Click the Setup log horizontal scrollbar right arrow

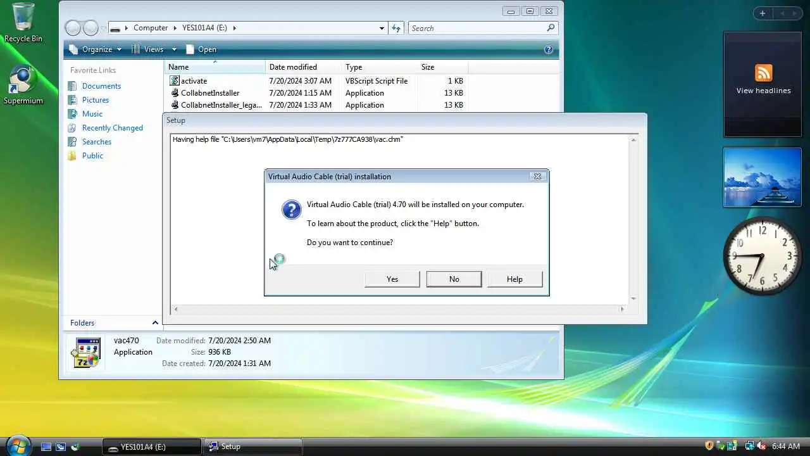coord(622,309)
